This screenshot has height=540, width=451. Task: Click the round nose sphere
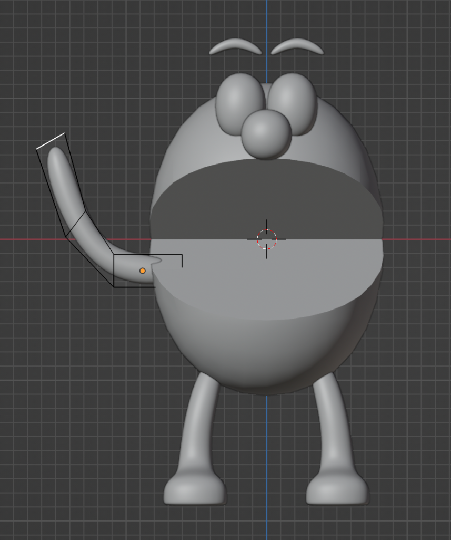[267, 134]
